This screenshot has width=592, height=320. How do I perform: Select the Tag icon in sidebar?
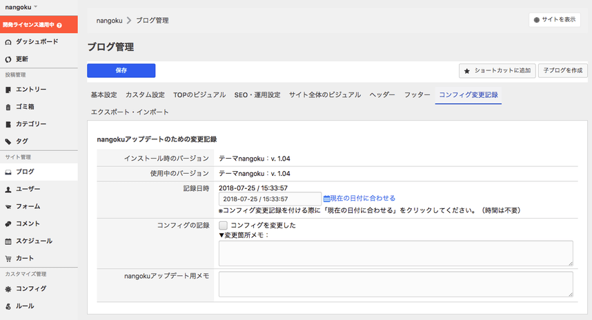coord(8,141)
